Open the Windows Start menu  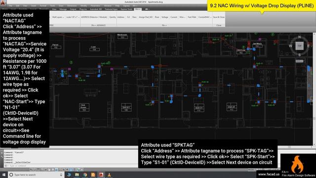pos(4,175)
